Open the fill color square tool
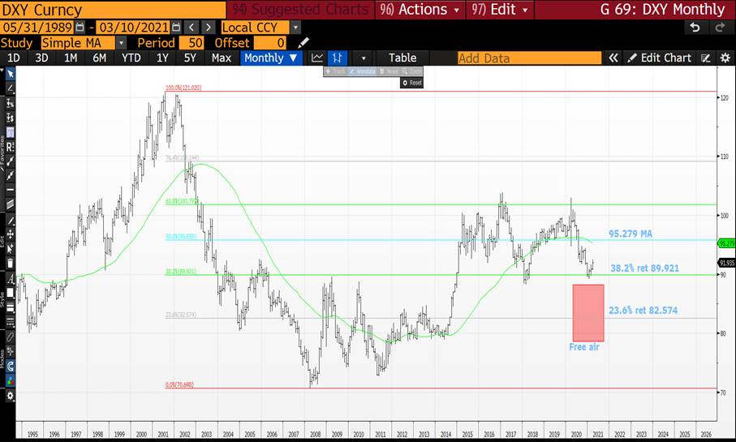The image size is (736, 442). point(10,294)
